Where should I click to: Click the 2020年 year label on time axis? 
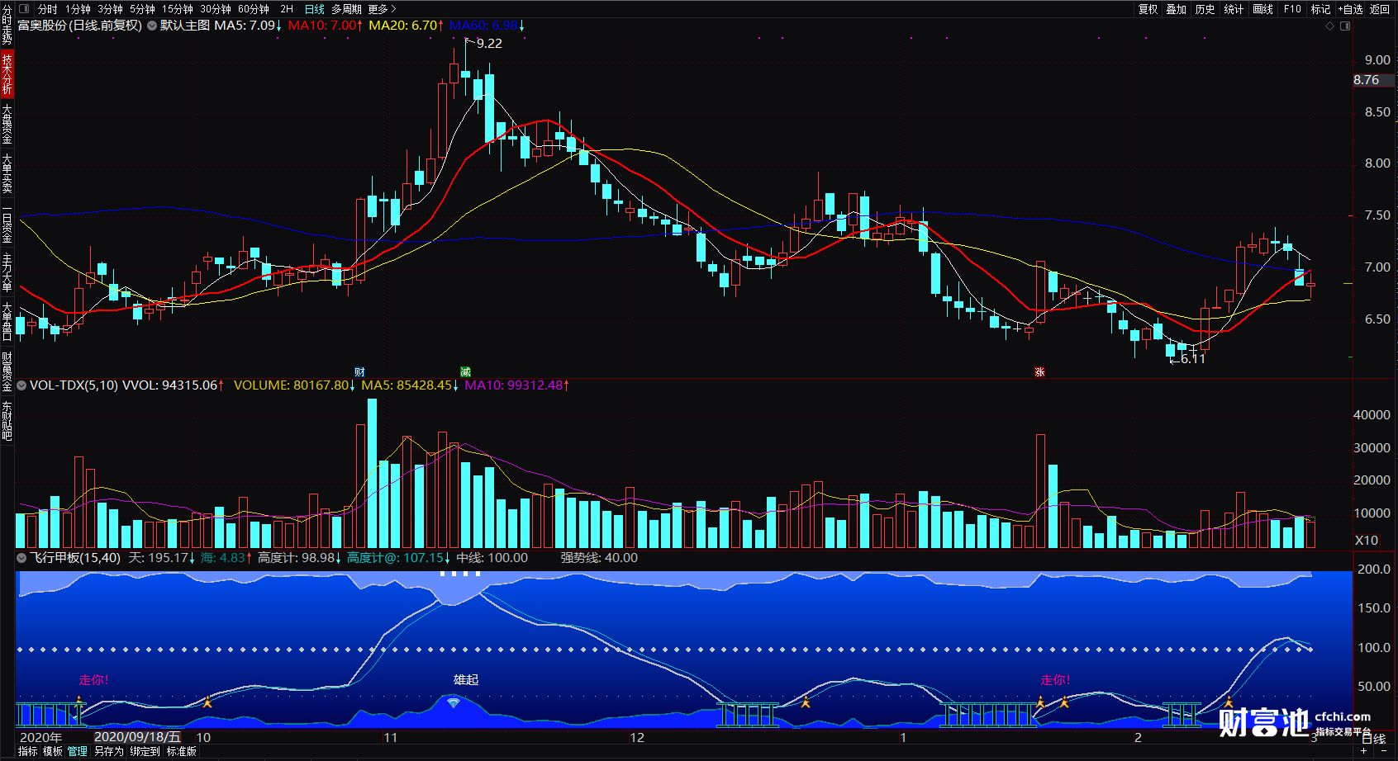[40, 737]
